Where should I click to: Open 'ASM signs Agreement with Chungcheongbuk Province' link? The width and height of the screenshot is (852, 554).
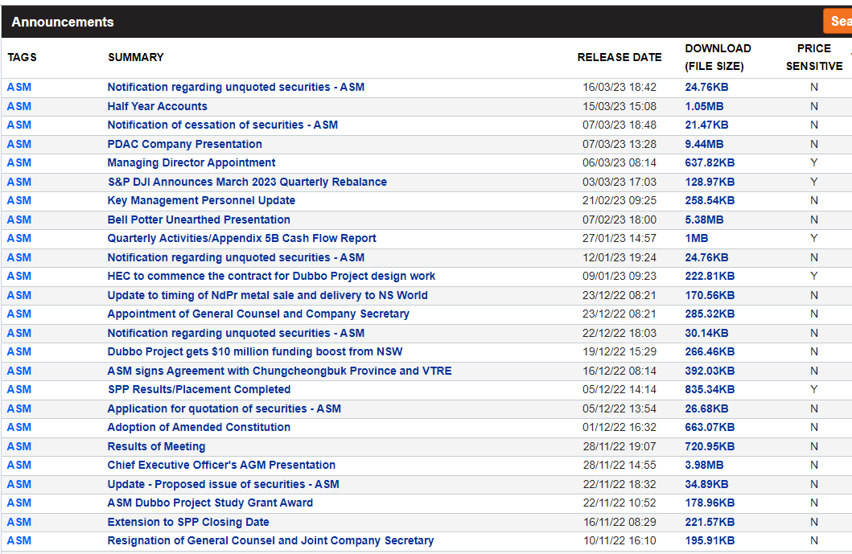click(279, 371)
